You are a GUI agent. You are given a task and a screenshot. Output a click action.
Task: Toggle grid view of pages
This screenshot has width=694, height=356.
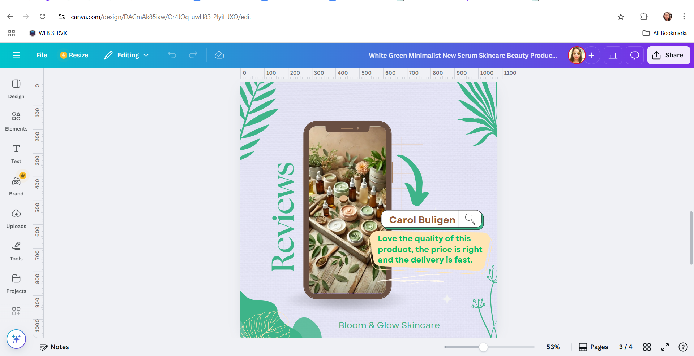coord(647,347)
